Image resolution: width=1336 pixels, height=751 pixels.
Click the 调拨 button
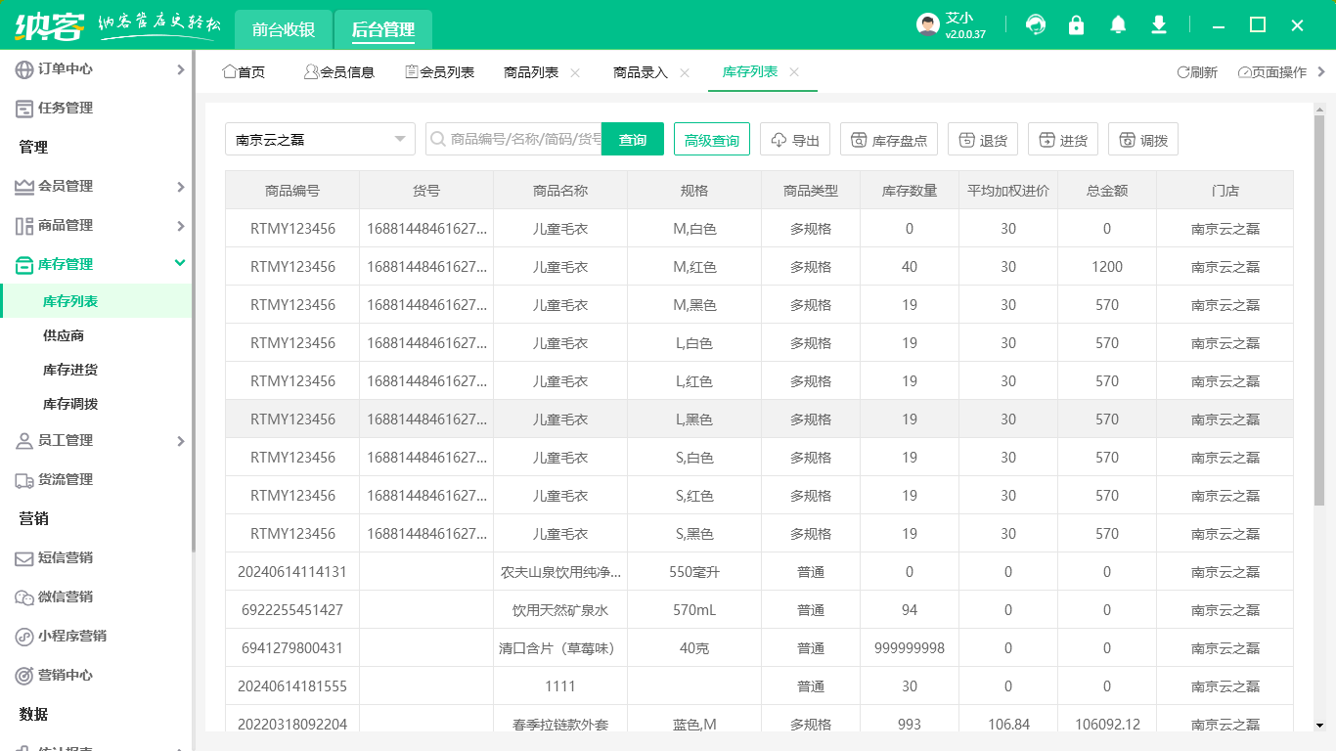click(1143, 139)
